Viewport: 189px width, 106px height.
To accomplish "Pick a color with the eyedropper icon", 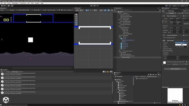I will 188,45.
